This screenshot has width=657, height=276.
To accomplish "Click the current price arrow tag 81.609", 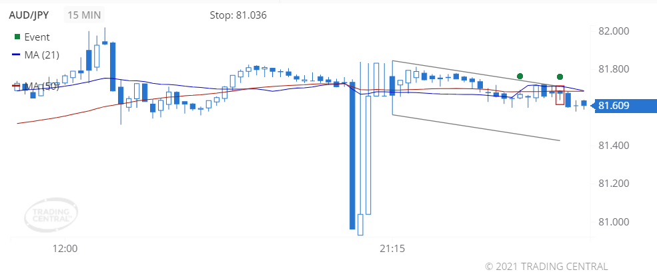I will 624,106.
